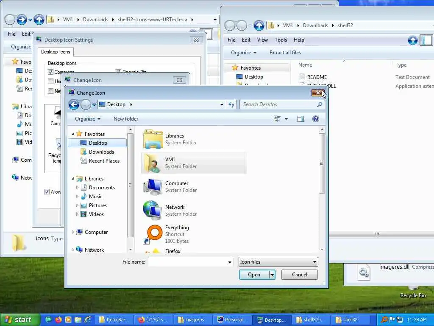The width and height of the screenshot is (434, 326).
Task: Click the Action Center flag tray icon
Action: tap(392, 320)
